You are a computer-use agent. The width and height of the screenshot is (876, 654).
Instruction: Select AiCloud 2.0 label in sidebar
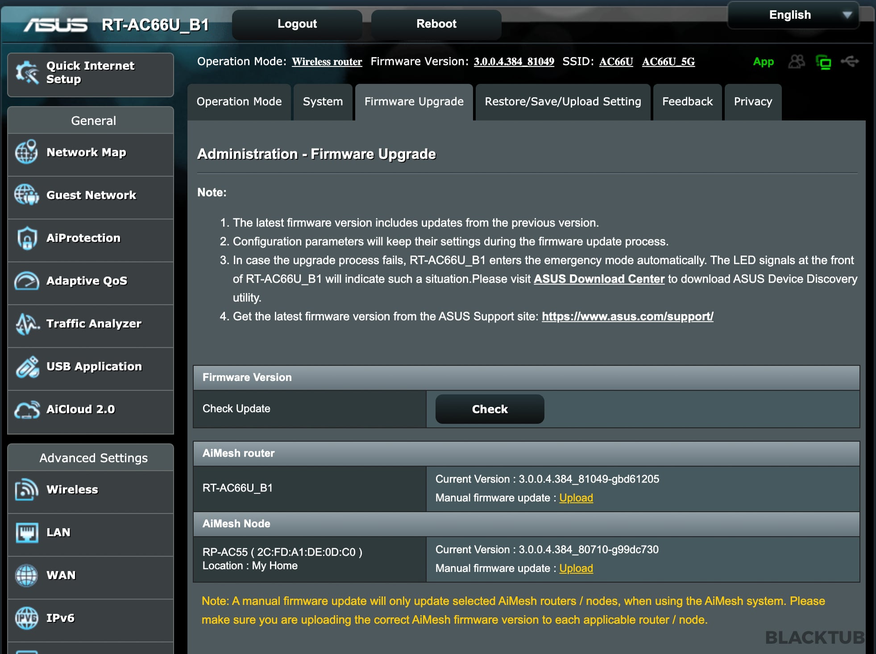pyautogui.click(x=81, y=410)
